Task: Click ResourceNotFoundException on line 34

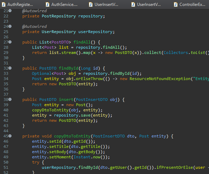Action: [160, 79]
